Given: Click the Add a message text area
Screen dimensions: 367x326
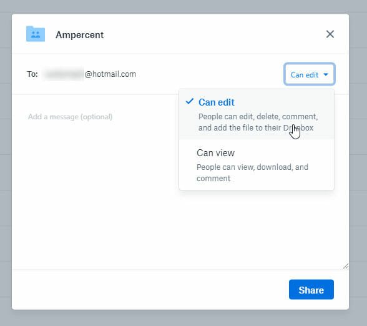Looking at the screenshot, I should 180,182.
